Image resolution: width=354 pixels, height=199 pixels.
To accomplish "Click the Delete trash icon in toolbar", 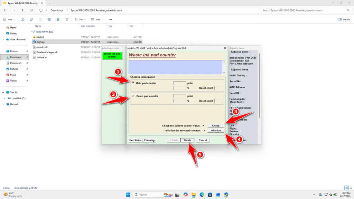I will click(67, 19).
